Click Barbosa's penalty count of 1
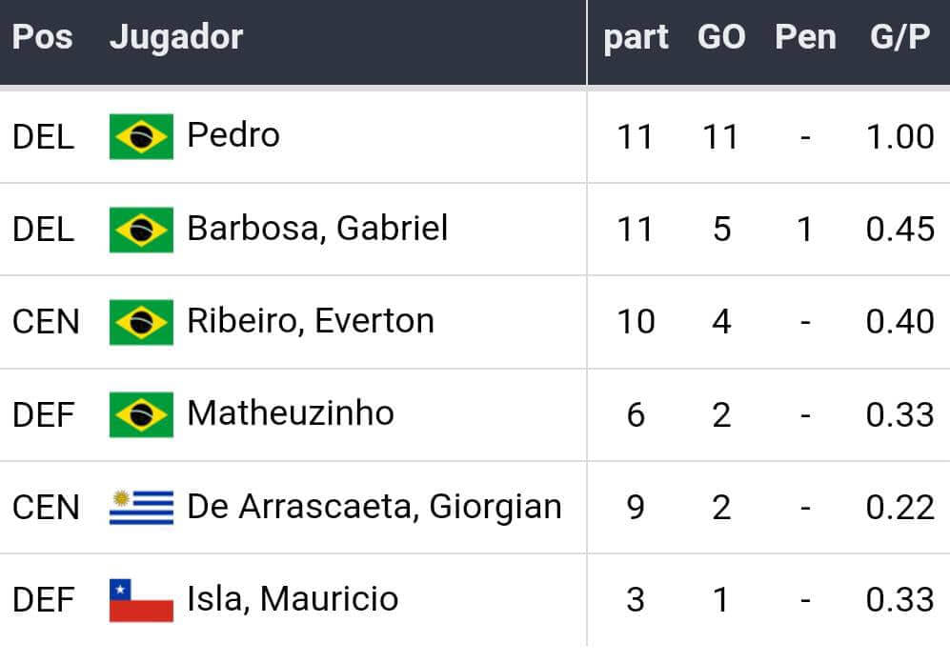950x663 pixels. coord(805,230)
